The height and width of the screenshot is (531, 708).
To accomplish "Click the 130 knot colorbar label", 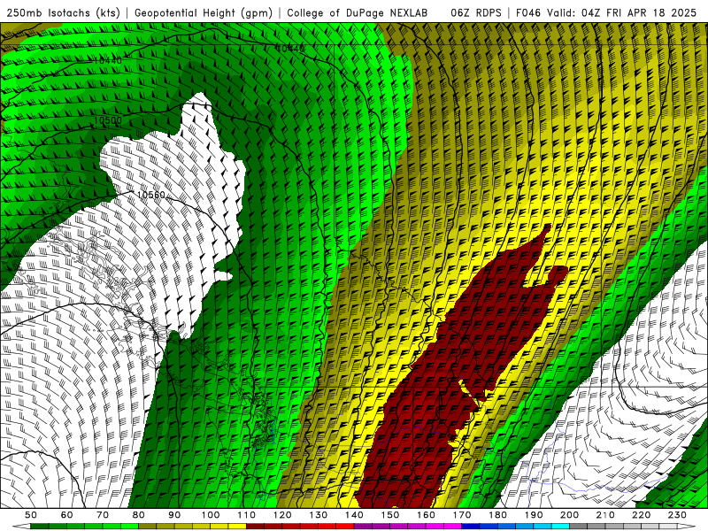I will tap(319, 515).
